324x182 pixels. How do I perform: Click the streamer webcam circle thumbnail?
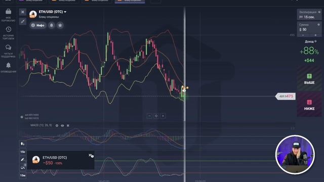pyautogui.click(x=295, y=154)
